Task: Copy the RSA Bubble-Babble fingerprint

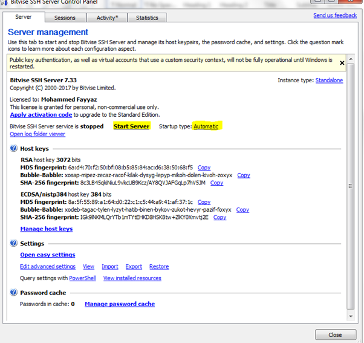Action: [x=244, y=175]
